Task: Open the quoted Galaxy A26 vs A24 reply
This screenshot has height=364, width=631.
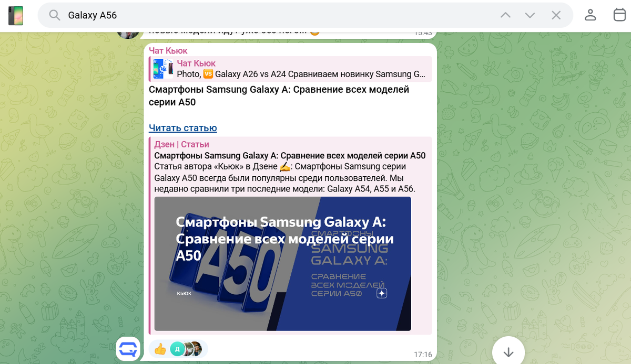Action: [290, 69]
